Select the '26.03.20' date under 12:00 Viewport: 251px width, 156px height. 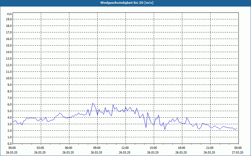(x=125, y=153)
